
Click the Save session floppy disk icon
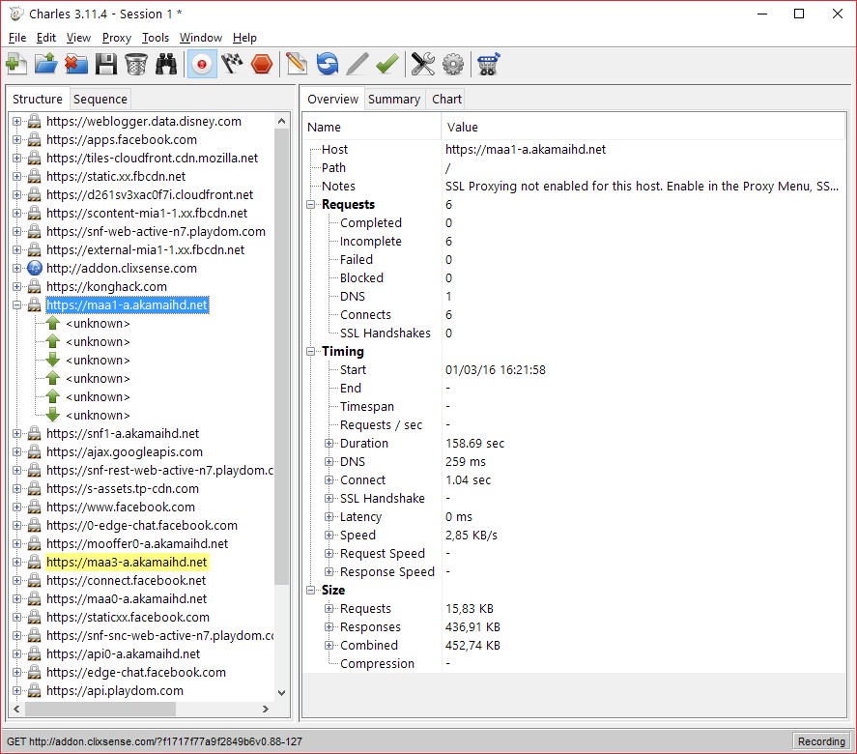tap(105, 65)
